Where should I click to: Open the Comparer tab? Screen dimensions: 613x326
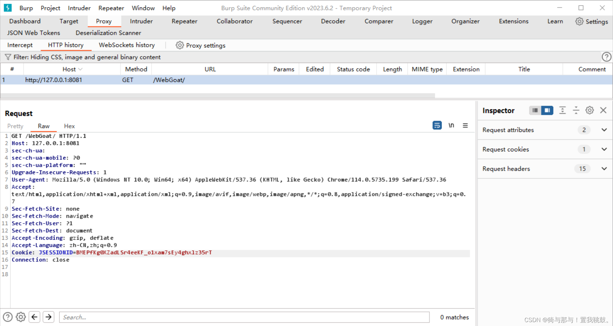379,21
